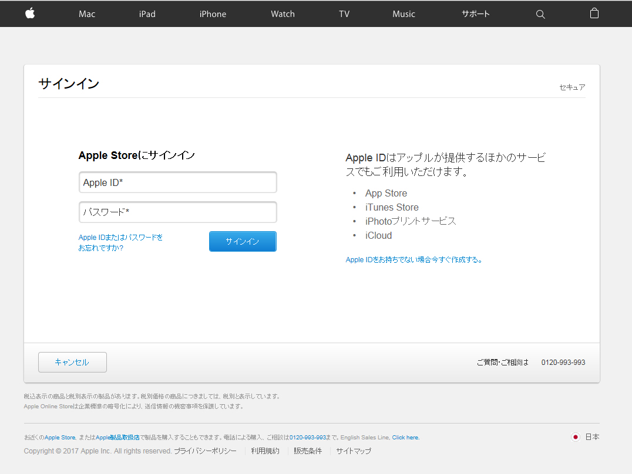
Task: Choose TV in the top navigation
Action: 344,14
